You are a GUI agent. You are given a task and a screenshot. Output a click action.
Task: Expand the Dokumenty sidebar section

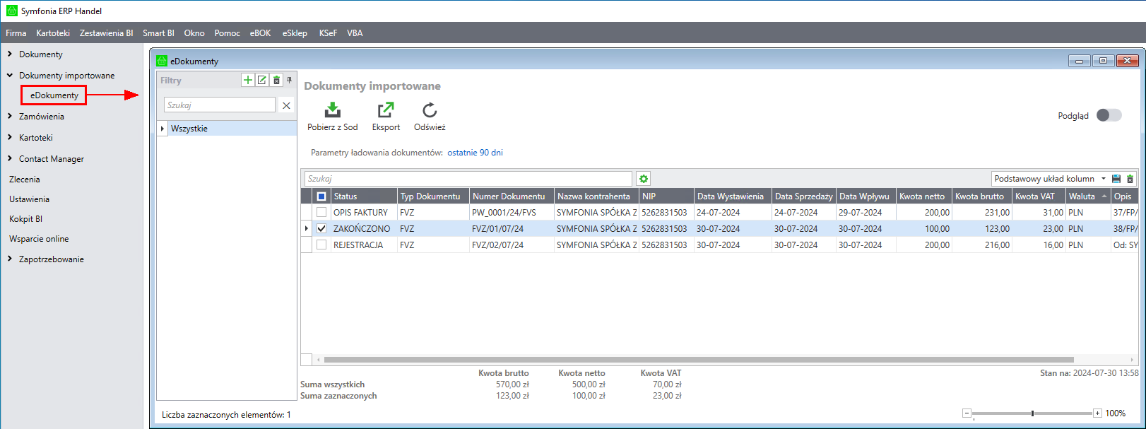pos(10,54)
